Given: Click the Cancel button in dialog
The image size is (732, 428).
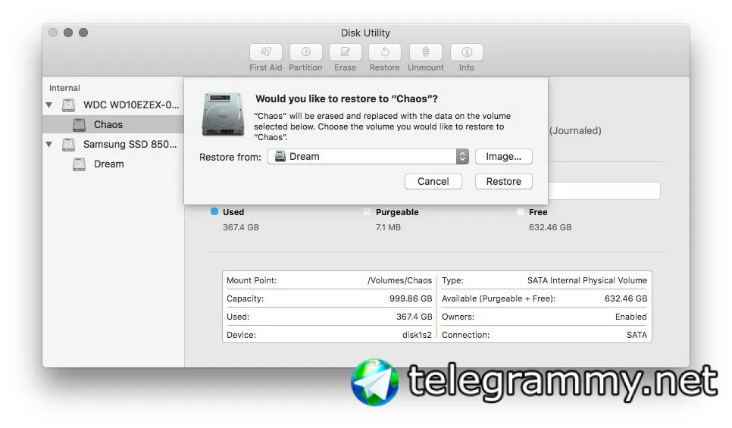Looking at the screenshot, I should (x=433, y=182).
